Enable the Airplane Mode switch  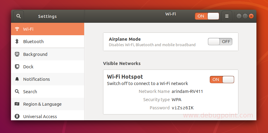click(x=220, y=42)
